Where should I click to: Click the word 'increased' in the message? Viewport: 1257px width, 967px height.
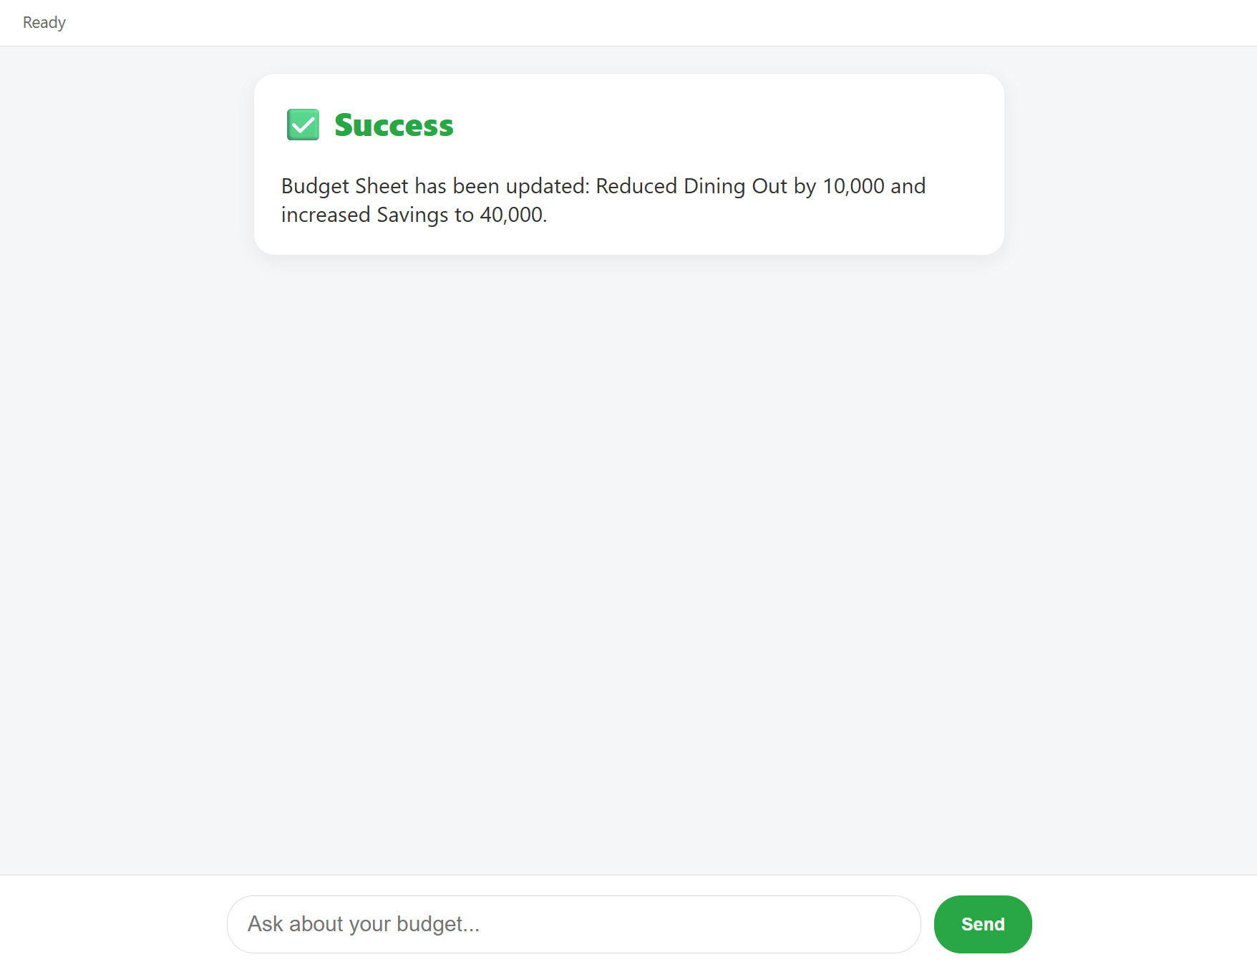point(326,215)
